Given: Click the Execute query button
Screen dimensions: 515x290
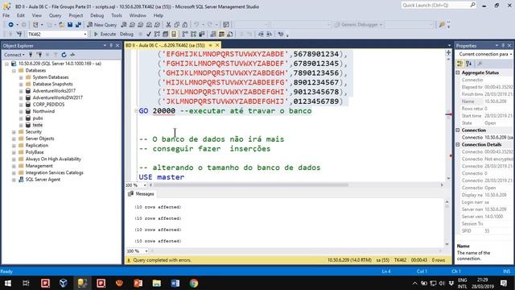Looking at the screenshot, I should (x=105, y=34).
